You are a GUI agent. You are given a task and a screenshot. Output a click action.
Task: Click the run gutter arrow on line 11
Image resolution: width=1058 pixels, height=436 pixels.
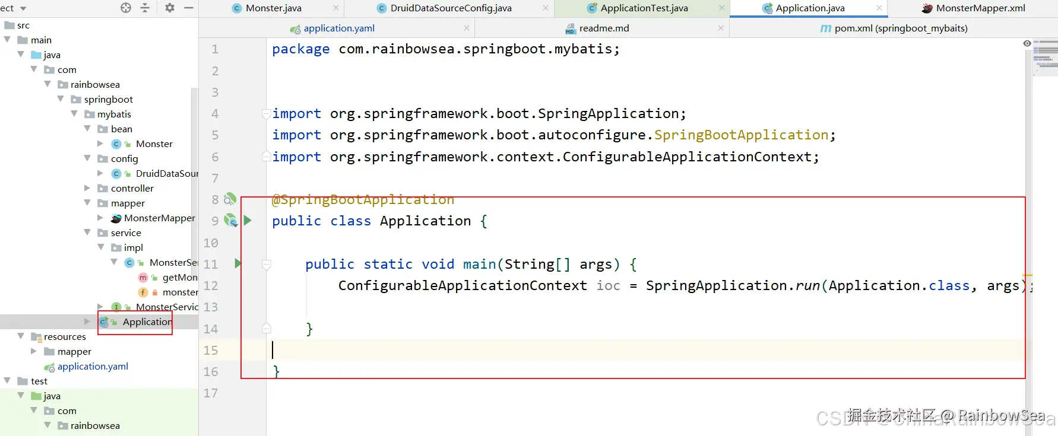pyautogui.click(x=238, y=263)
